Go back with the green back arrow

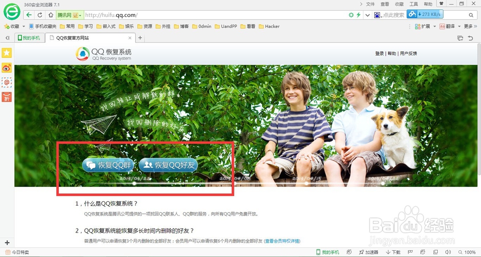[29, 15]
